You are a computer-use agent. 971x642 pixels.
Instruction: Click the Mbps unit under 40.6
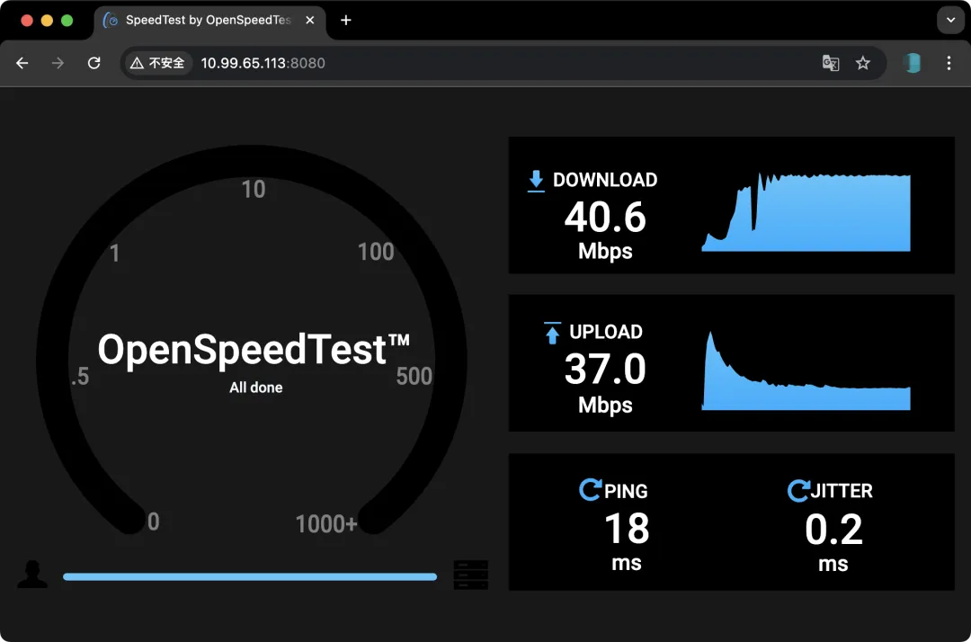click(605, 252)
